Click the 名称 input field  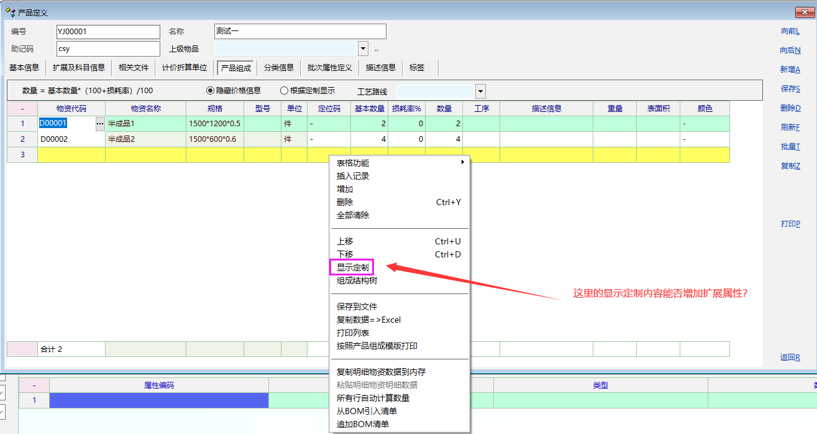tap(300, 31)
